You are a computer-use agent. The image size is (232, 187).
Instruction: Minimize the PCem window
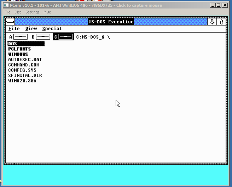(213, 5)
